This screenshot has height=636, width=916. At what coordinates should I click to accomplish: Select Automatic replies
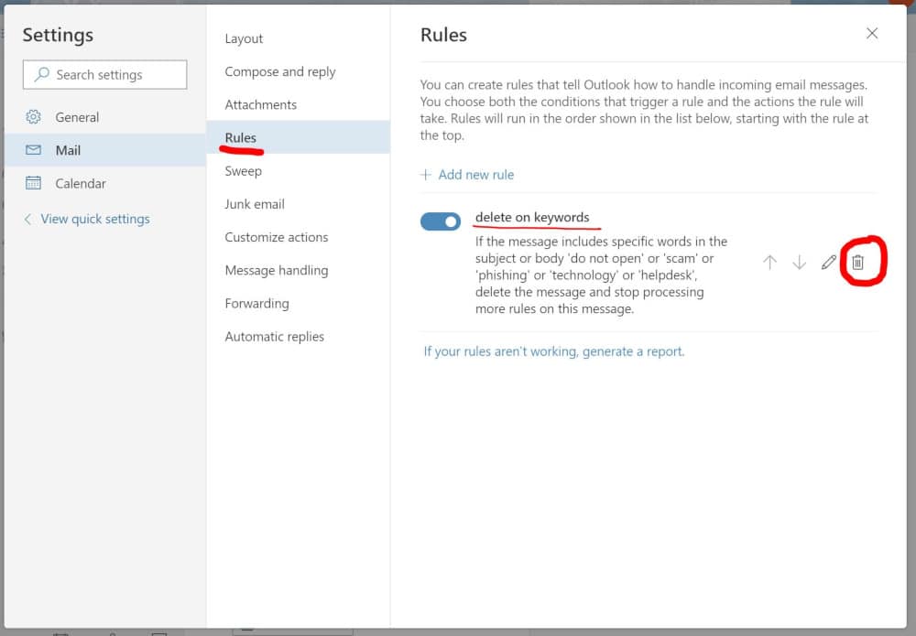pyautogui.click(x=275, y=336)
